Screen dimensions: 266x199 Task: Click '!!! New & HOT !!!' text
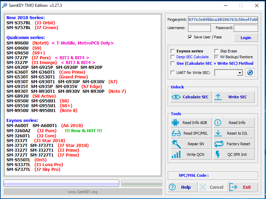(83, 131)
